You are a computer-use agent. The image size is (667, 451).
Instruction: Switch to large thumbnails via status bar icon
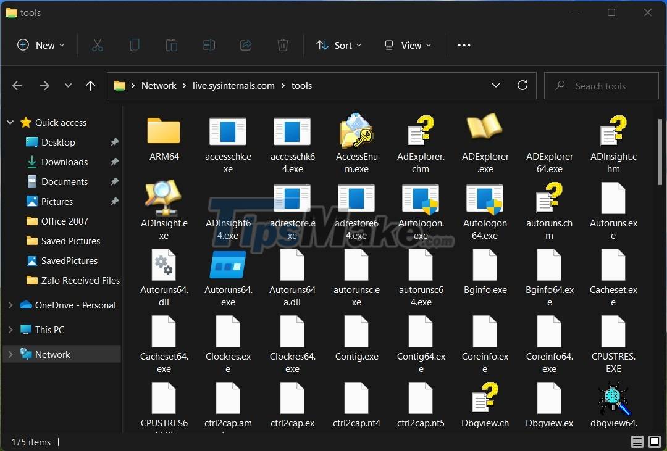click(653, 442)
